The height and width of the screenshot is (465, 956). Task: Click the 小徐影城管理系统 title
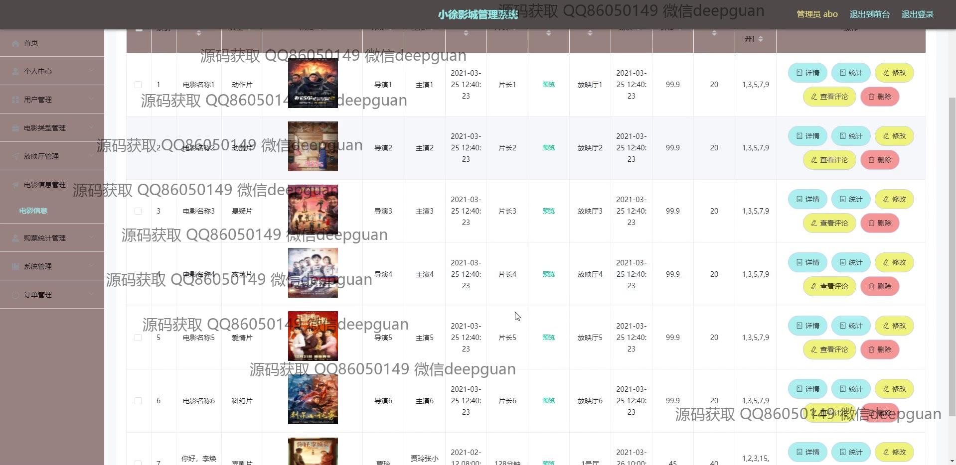[x=478, y=14]
